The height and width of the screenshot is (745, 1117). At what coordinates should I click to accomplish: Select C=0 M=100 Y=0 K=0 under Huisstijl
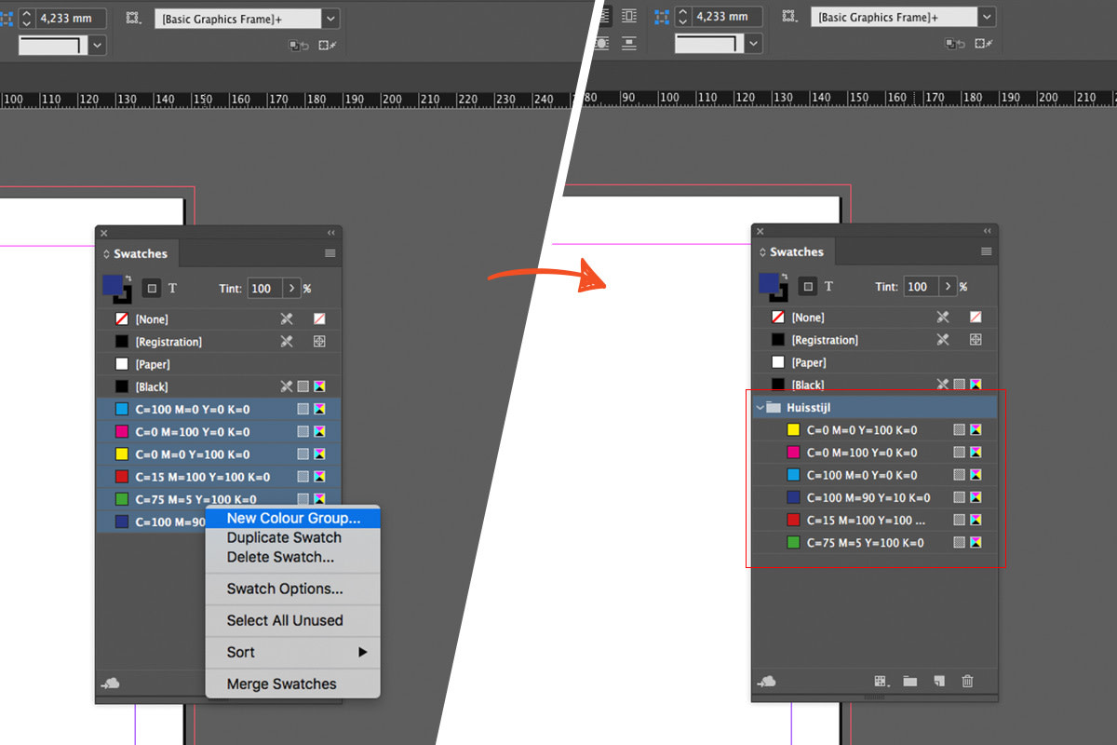875,453
